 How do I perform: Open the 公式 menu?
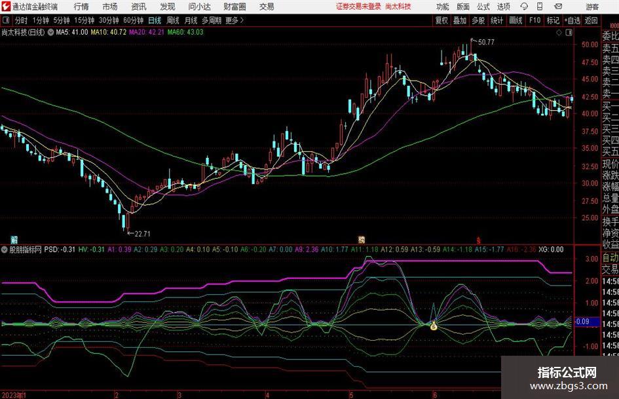(x=483, y=7)
